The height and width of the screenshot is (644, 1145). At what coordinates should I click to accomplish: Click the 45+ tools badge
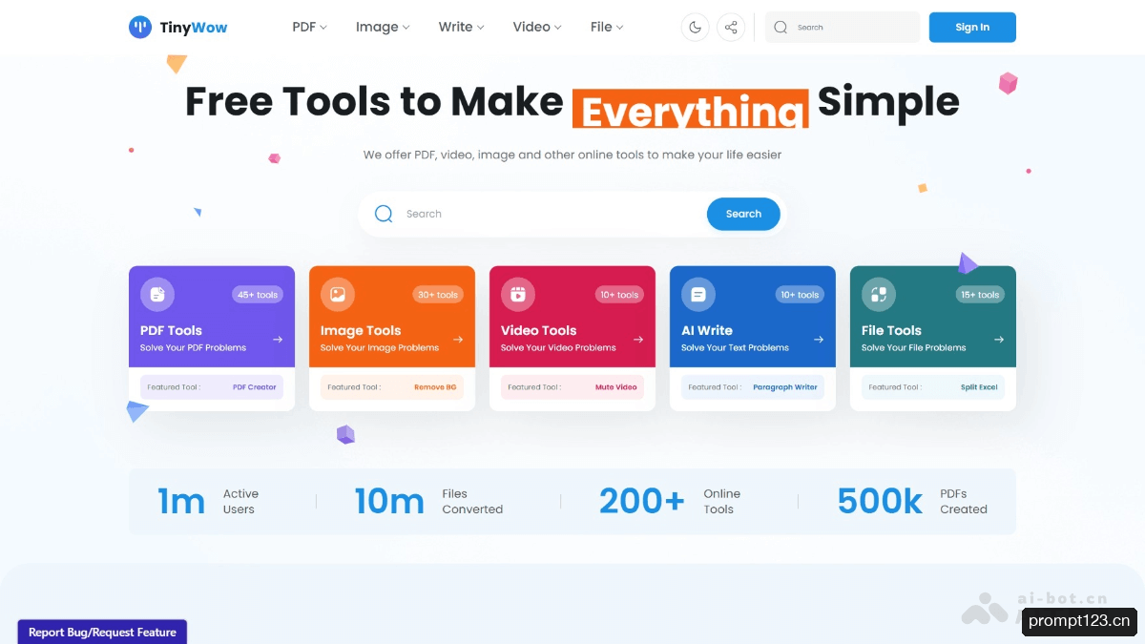[x=258, y=295]
